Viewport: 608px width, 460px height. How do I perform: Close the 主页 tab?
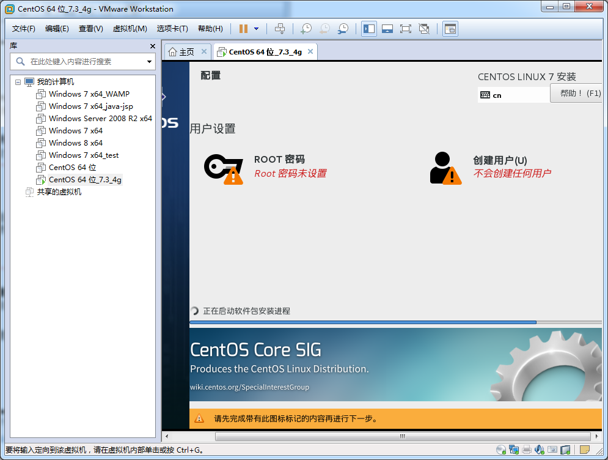coord(204,51)
